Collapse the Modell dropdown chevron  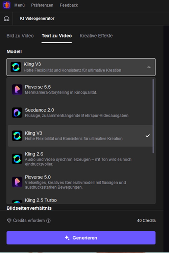tap(149, 67)
